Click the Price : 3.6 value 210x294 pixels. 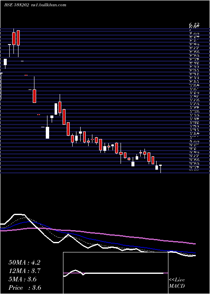click(x=25, y=288)
